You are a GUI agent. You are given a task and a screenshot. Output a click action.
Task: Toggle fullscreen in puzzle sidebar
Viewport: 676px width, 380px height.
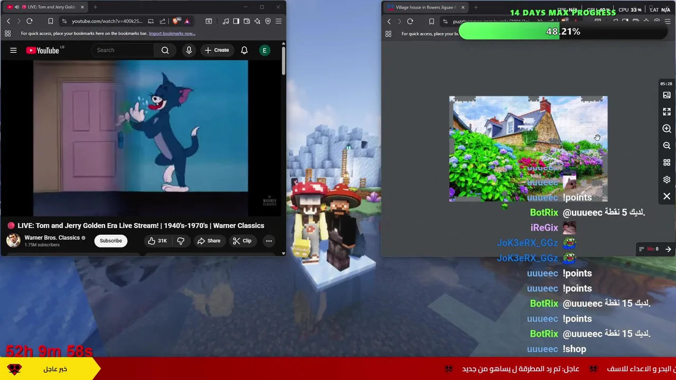click(x=666, y=112)
